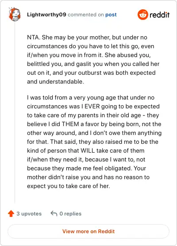Click the capitalized word EVER
Viewport: 177px width, 246px height.
point(92,106)
